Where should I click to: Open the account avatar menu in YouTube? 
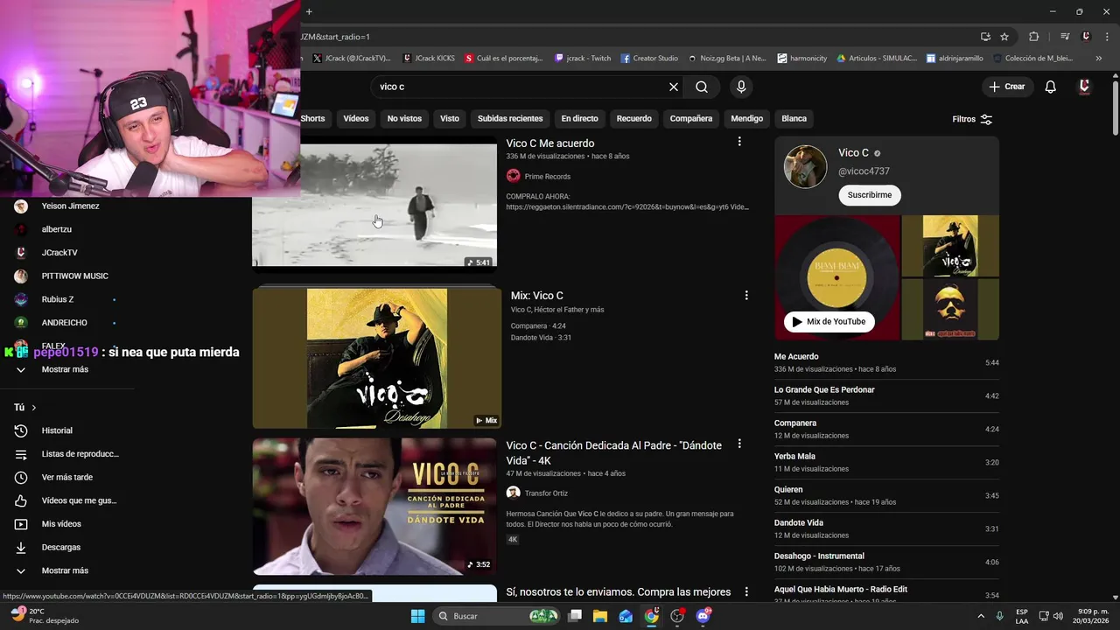coord(1084,87)
